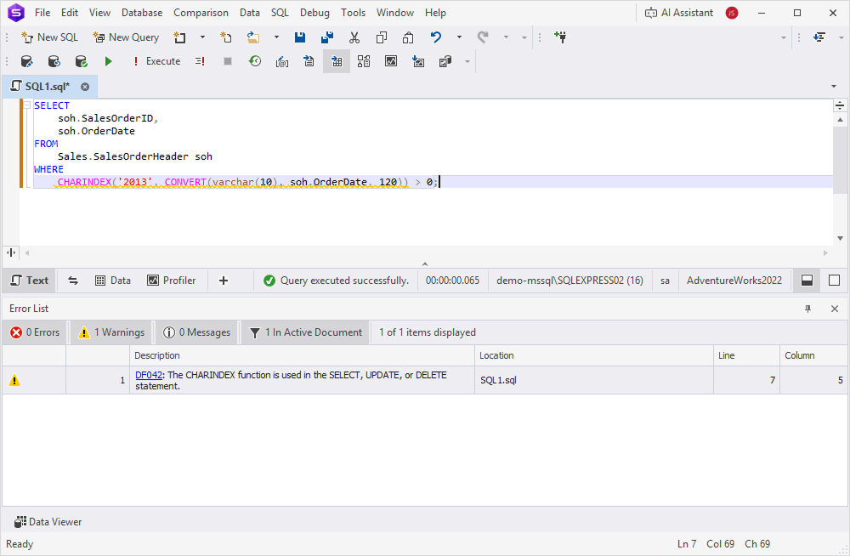The image size is (850, 556).
Task: Click the Undo icon
Action: click(x=433, y=37)
